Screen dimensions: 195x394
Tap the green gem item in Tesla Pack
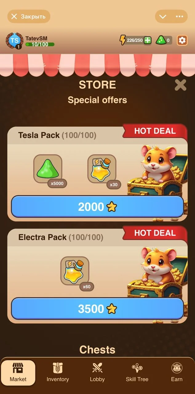tap(48, 169)
